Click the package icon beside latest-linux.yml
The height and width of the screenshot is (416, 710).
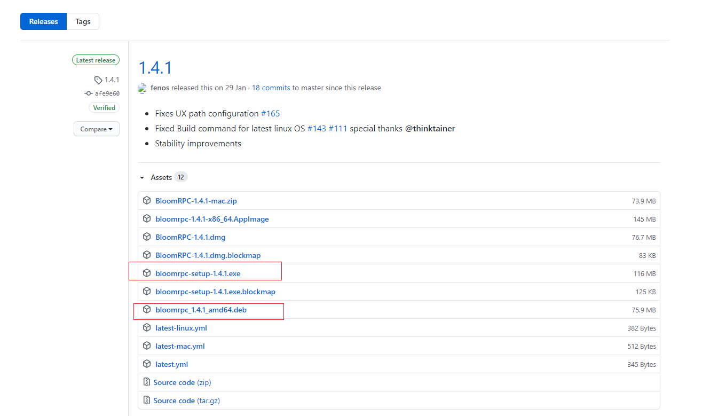pos(147,327)
